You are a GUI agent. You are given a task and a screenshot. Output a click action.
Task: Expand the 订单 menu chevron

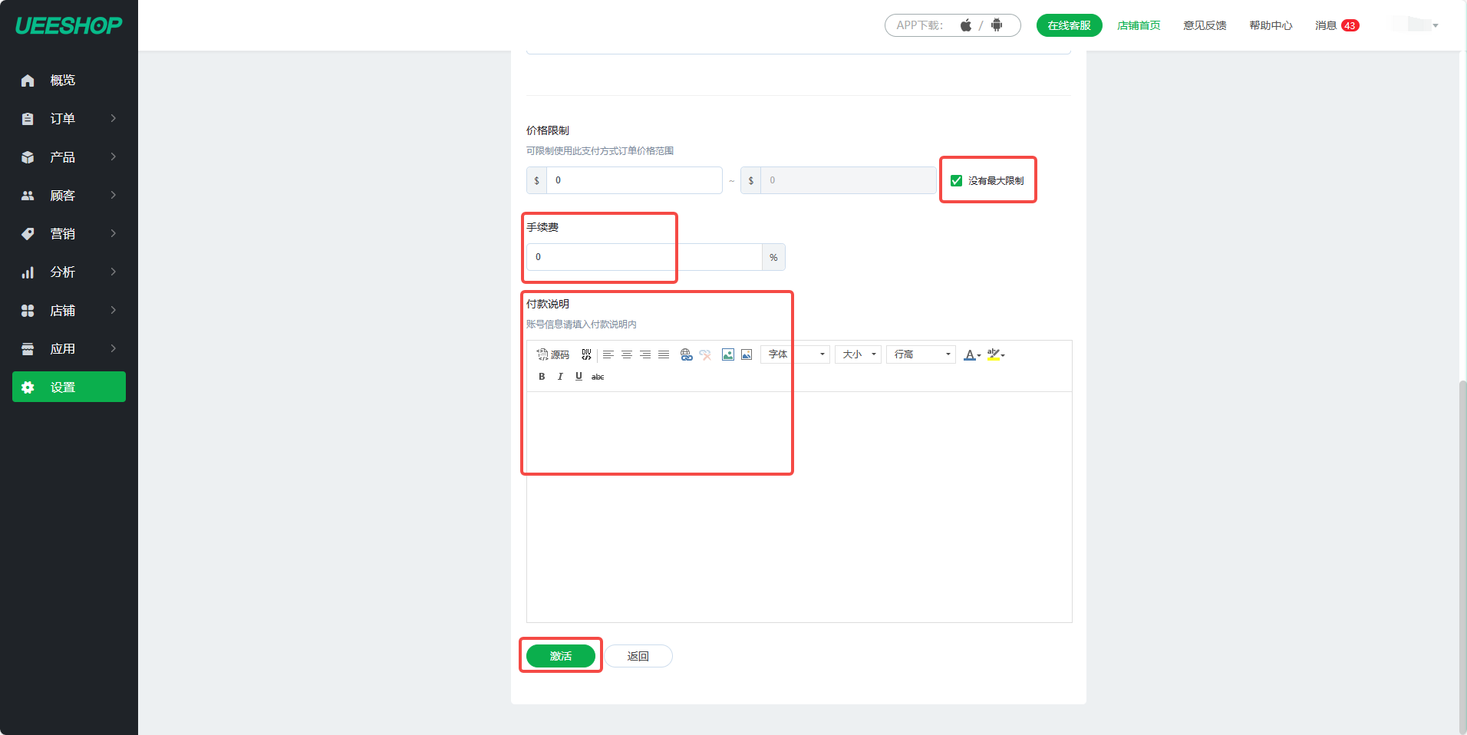[x=114, y=118]
